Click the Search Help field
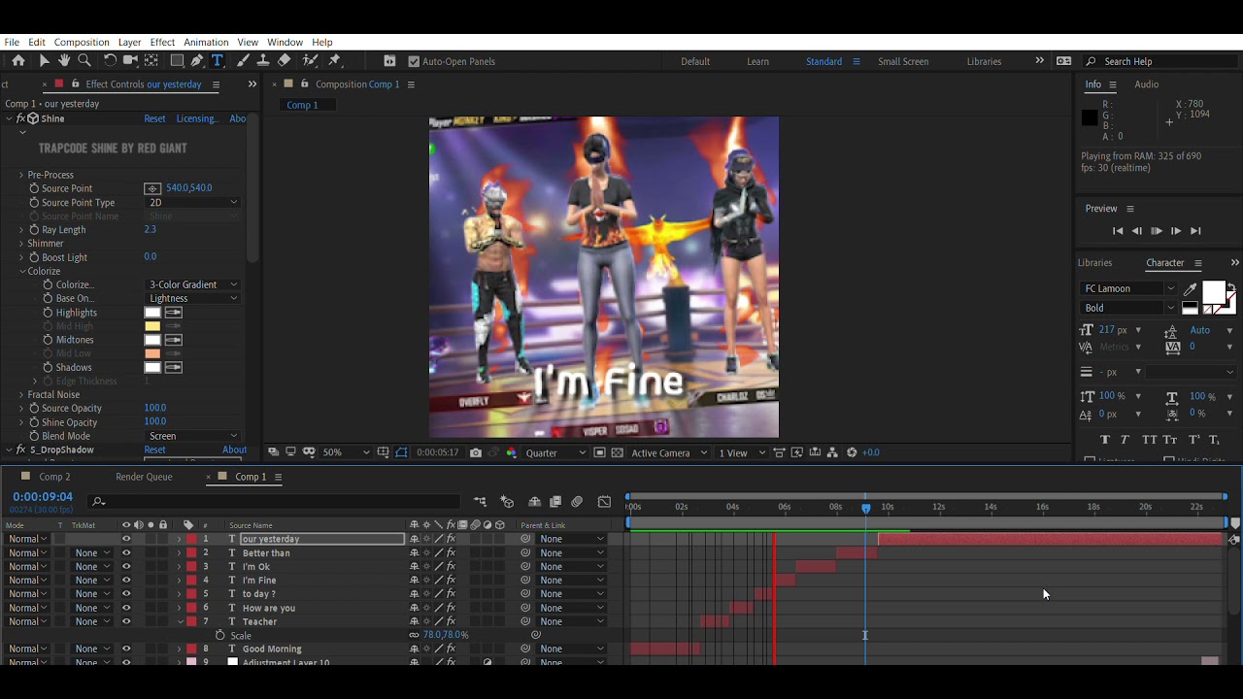 click(x=1160, y=61)
